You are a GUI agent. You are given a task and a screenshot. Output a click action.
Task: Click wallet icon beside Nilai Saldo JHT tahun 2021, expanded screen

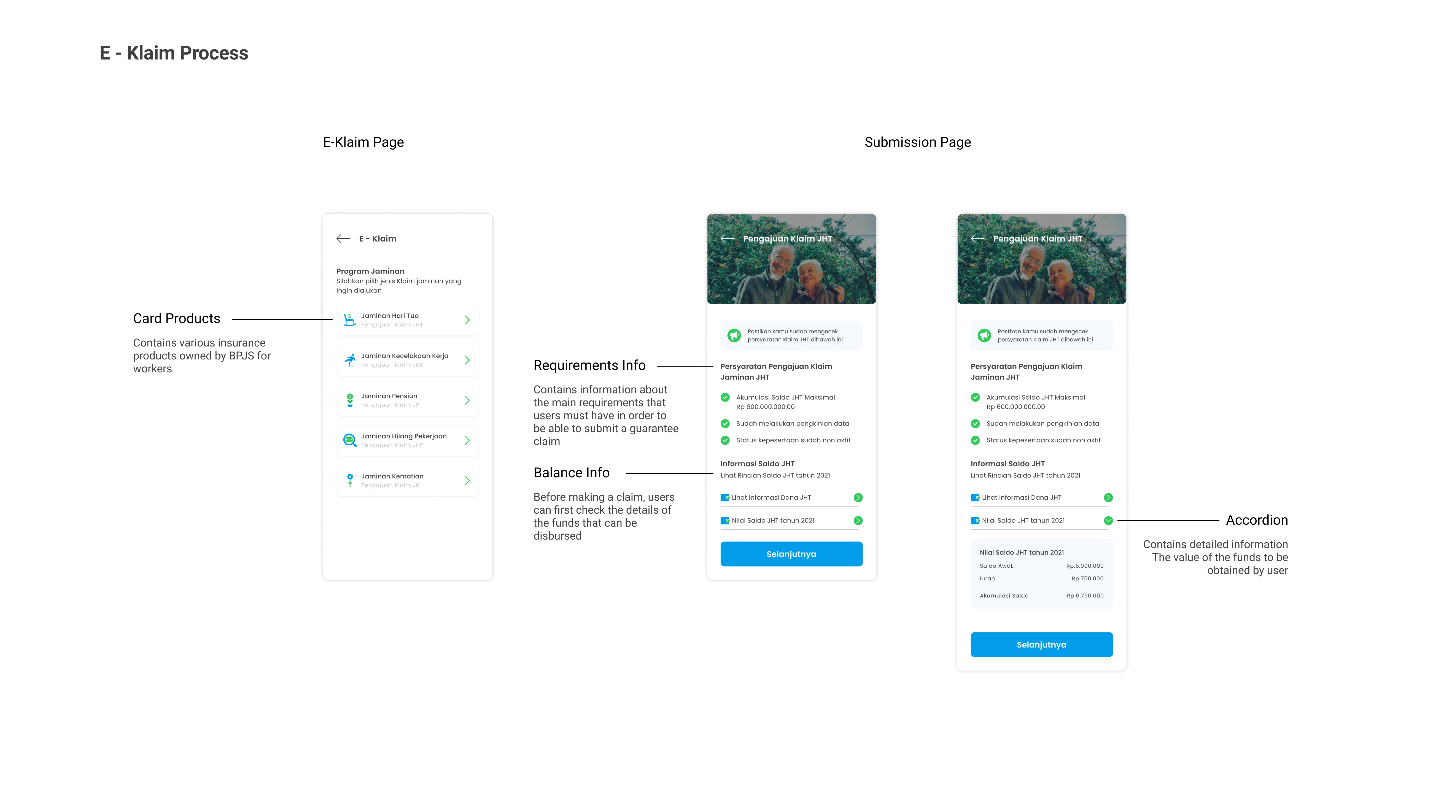pyautogui.click(x=975, y=521)
